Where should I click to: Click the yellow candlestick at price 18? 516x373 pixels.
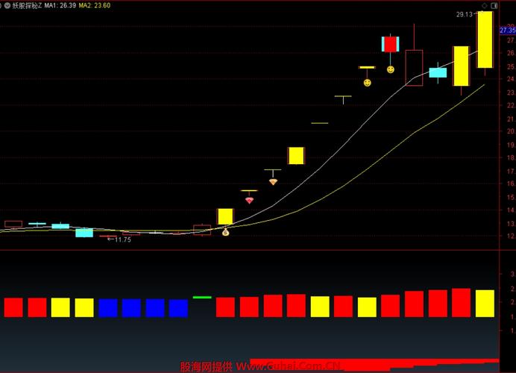296,155
